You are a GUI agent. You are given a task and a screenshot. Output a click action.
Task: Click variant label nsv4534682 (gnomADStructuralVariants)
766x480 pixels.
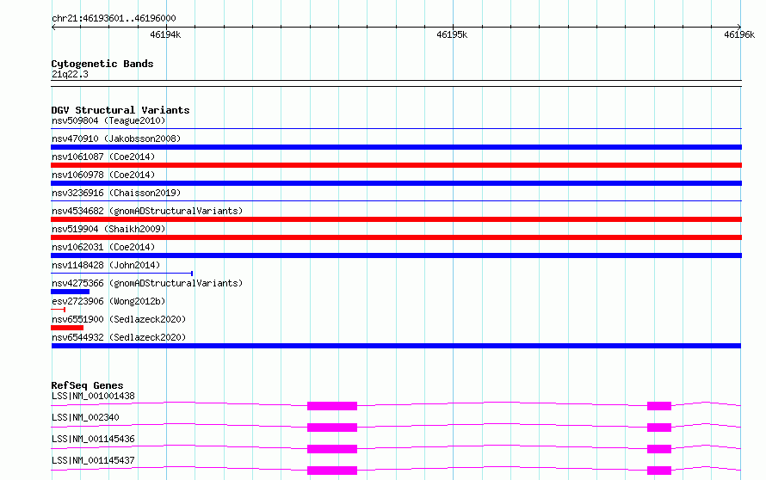[x=147, y=211]
